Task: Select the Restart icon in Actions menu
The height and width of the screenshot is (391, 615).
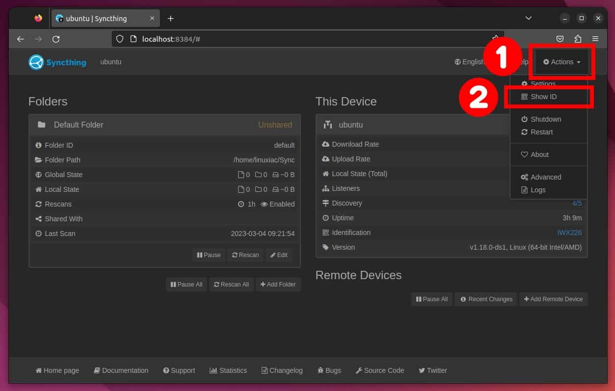Action: pos(524,132)
